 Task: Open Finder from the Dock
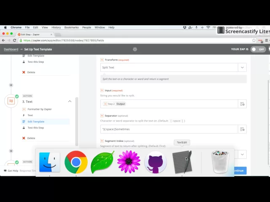50,162
